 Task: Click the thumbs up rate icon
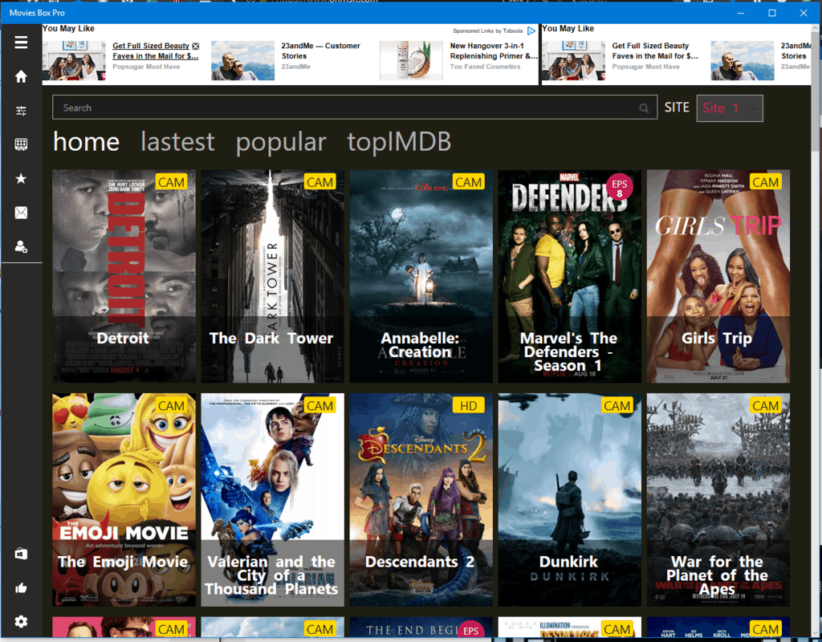click(21, 588)
